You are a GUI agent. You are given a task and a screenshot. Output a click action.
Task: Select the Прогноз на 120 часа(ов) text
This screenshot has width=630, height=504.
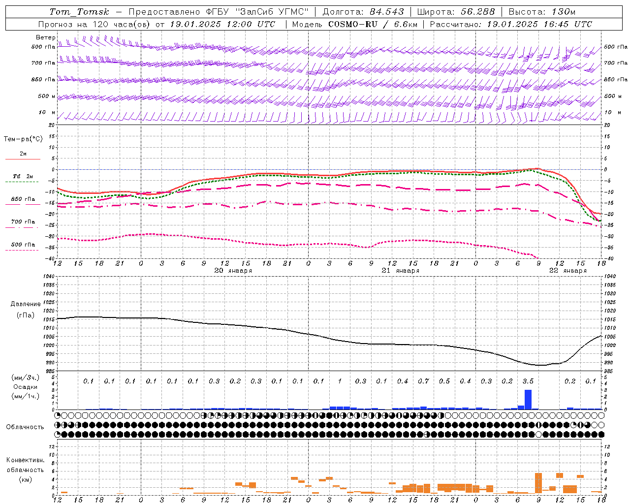[94, 24]
